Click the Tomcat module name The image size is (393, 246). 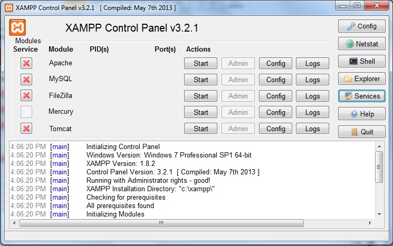(61, 129)
